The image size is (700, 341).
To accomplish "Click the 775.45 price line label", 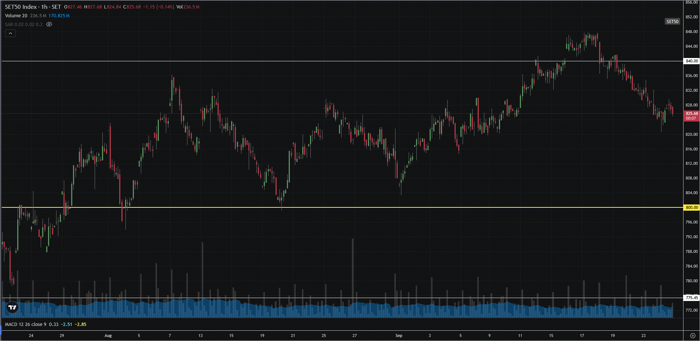I will [692, 298].
